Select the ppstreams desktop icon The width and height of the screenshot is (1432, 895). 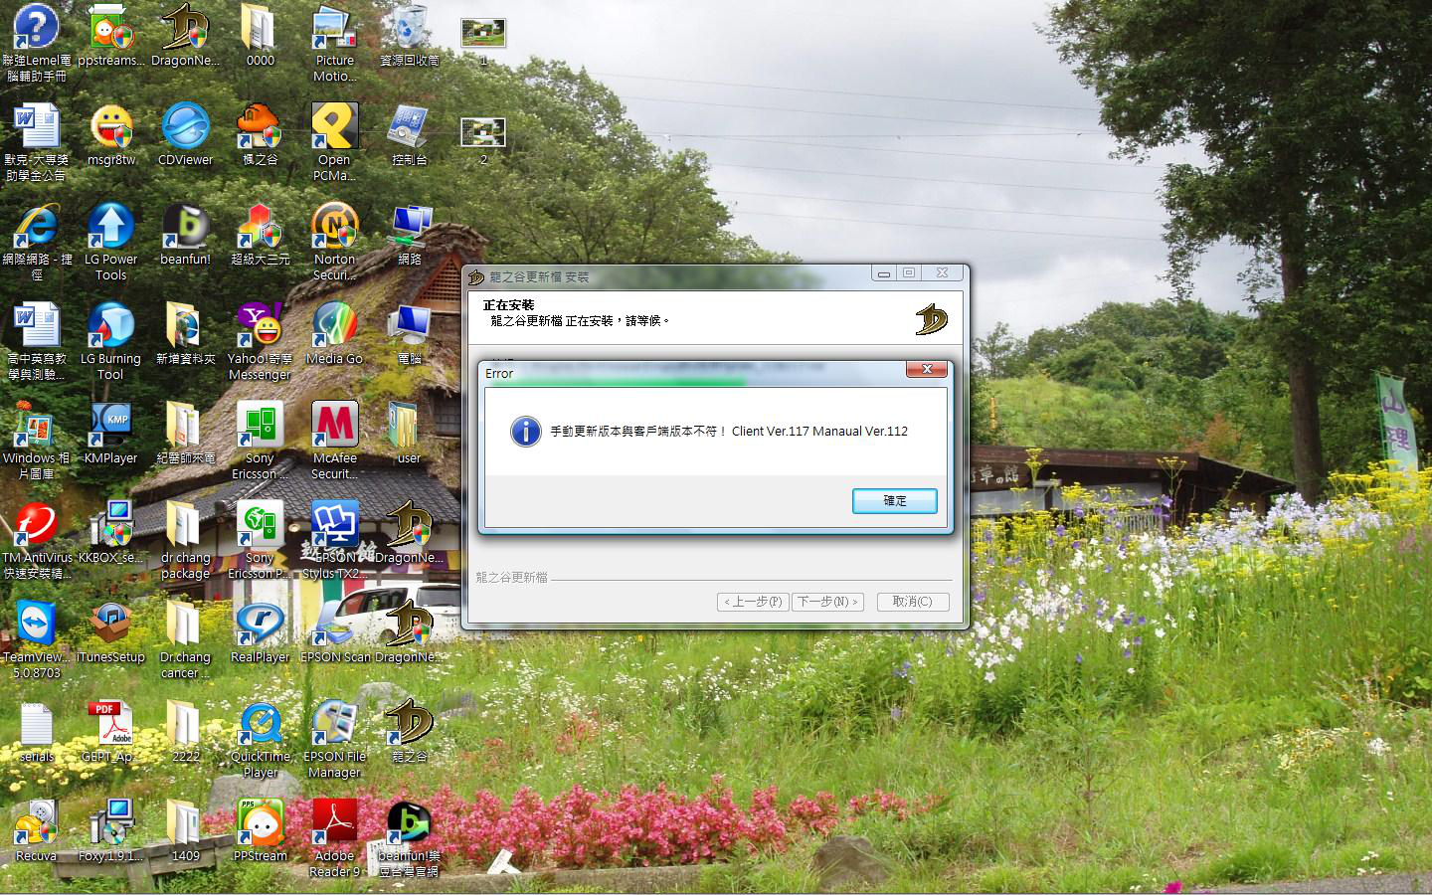tap(110, 36)
